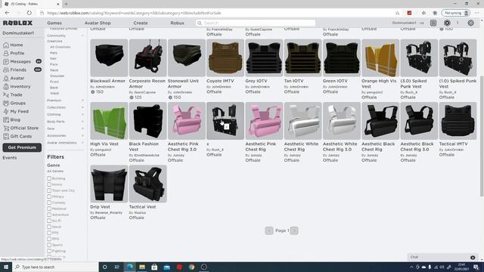Click the browser refresh button
Screen dimensions: 484x272
point(29,13)
